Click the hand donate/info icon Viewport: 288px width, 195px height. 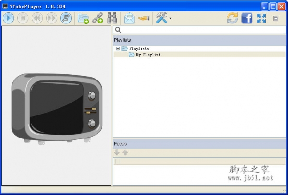[144, 18]
